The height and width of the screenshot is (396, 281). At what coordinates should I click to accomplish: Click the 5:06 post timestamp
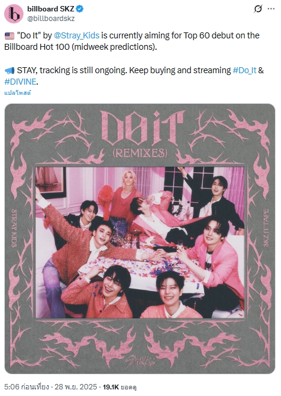click(x=26, y=386)
